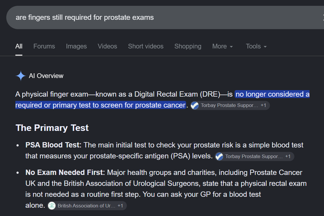Switch to the Images tab
This screenshot has height=216, width=324.
pyautogui.click(x=76, y=46)
